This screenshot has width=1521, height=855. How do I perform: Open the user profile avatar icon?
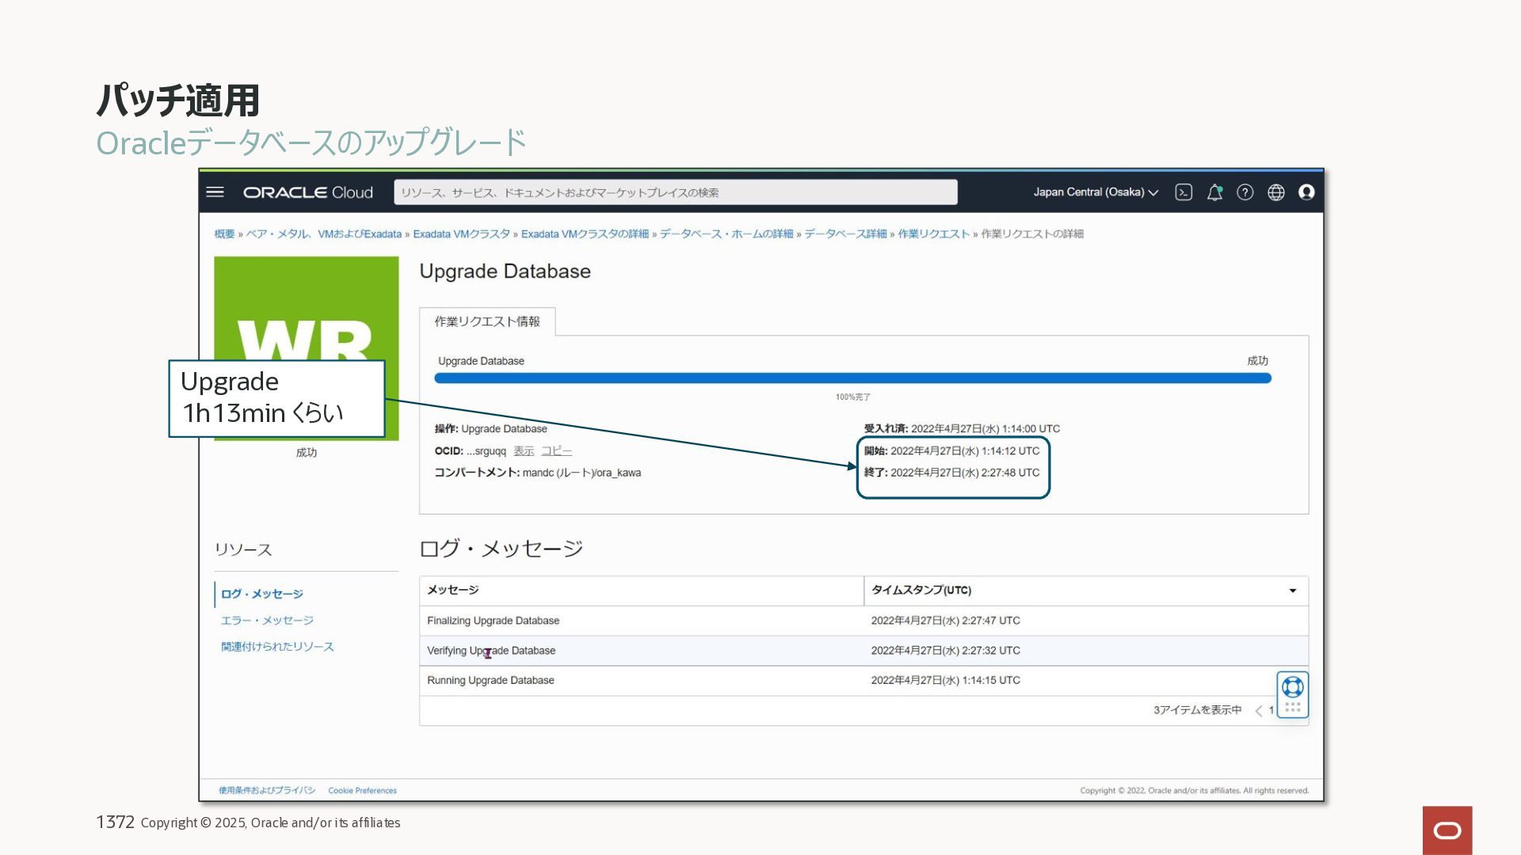(x=1307, y=192)
